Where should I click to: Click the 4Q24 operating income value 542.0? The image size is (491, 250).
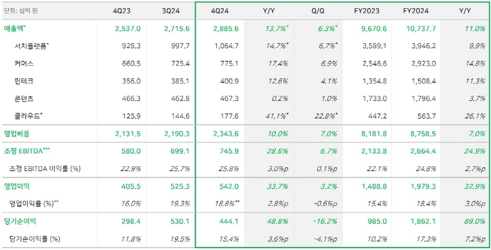[x=230, y=186]
